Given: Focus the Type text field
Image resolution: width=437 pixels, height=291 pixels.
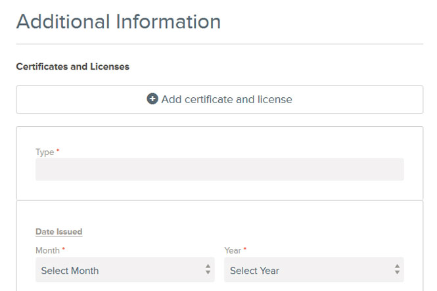Looking at the screenshot, I should pos(219,169).
